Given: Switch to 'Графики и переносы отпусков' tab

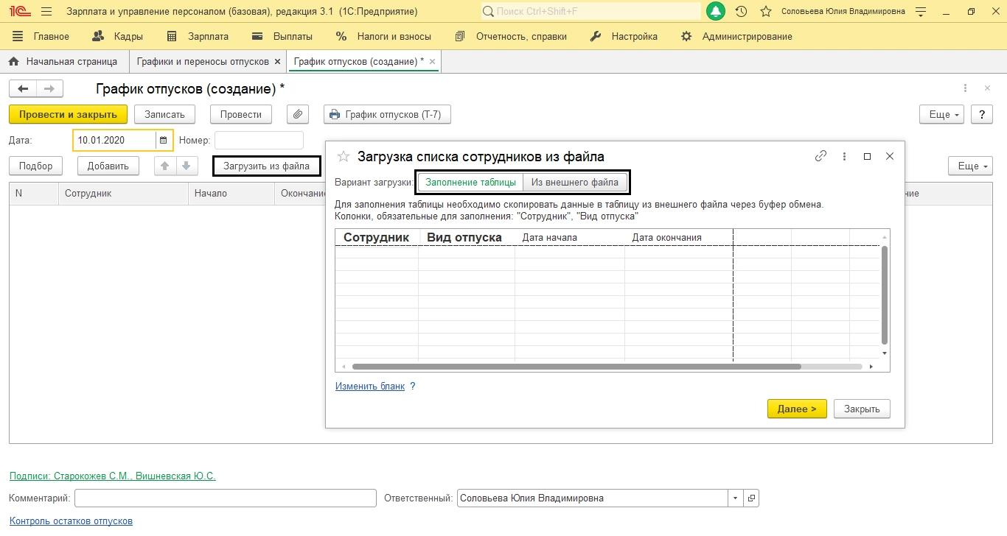Looking at the screenshot, I should [x=202, y=62].
